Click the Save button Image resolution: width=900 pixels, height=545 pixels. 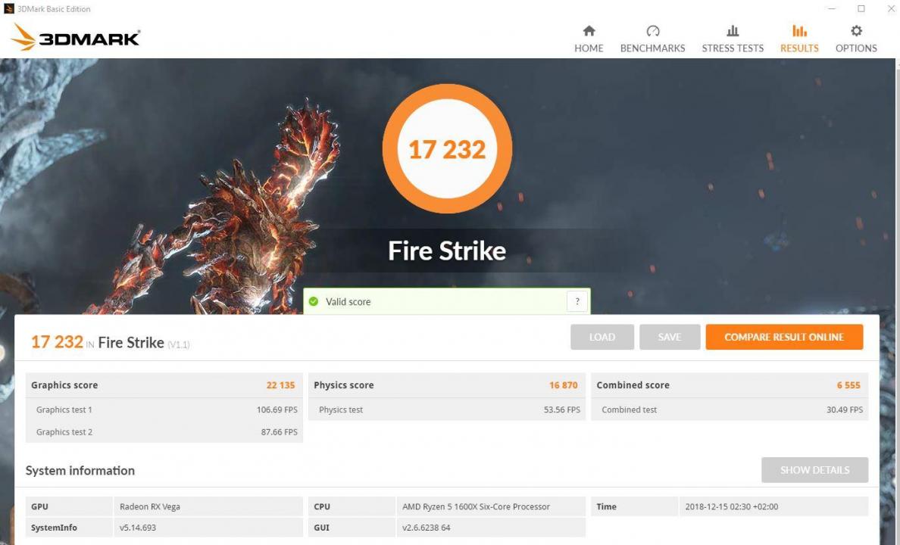[670, 337]
